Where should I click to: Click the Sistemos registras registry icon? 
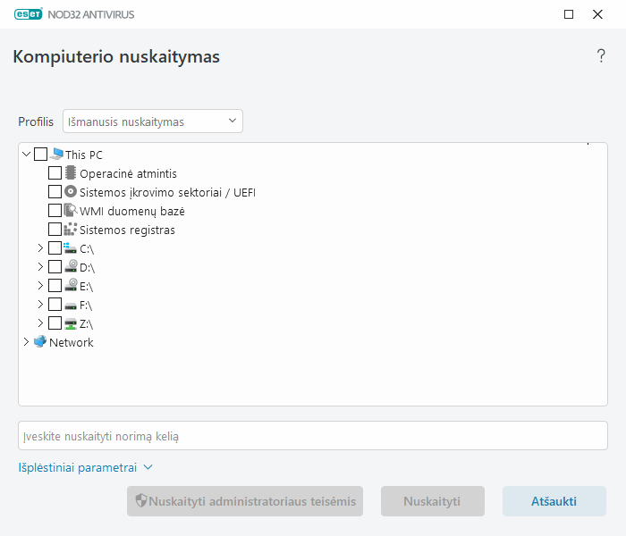[71, 230]
